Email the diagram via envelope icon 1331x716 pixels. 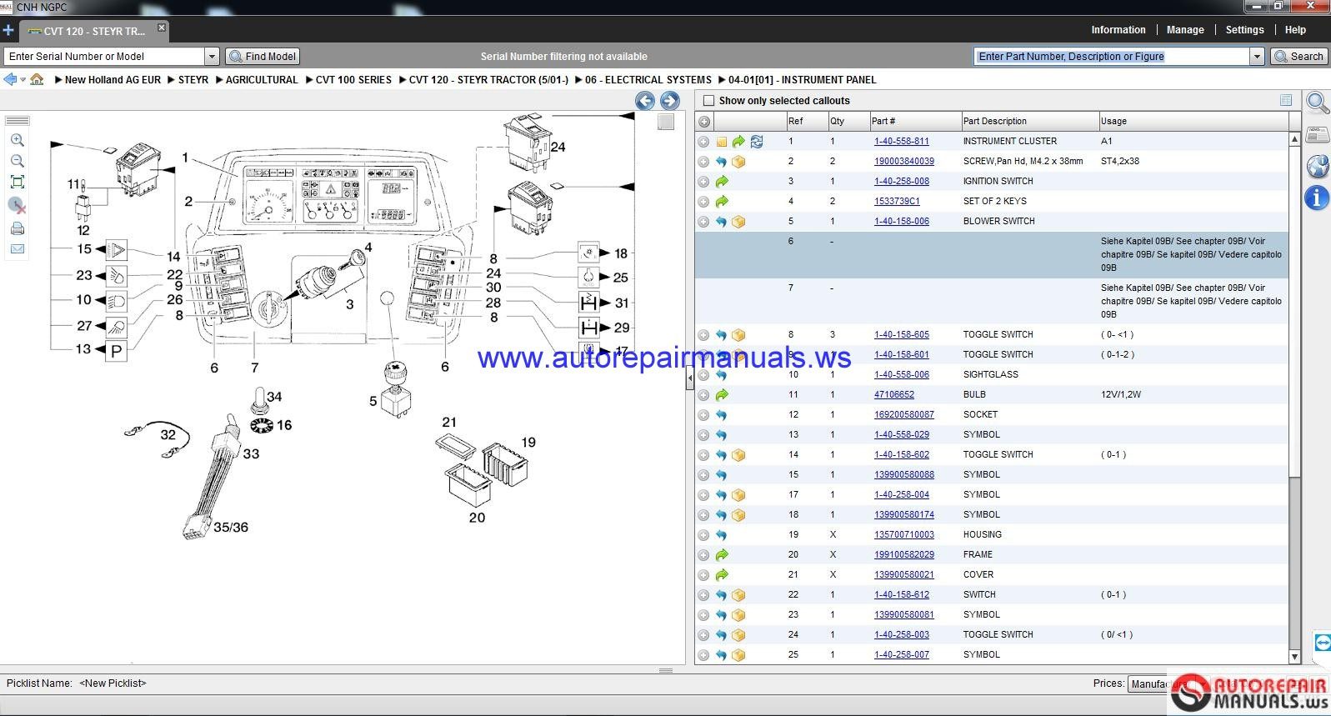point(17,248)
